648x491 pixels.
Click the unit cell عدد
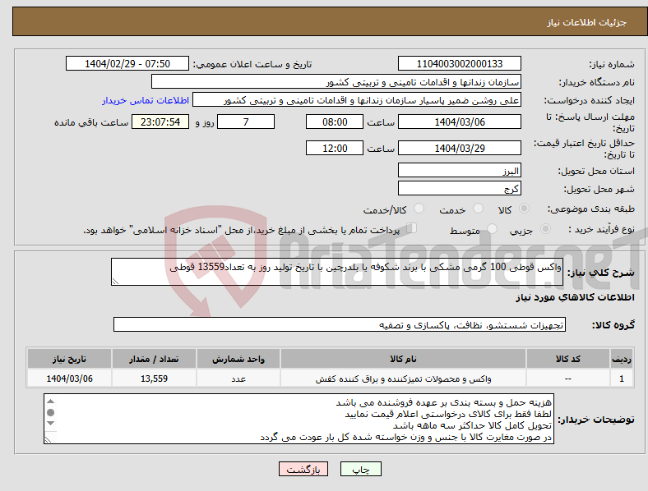(238, 378)
